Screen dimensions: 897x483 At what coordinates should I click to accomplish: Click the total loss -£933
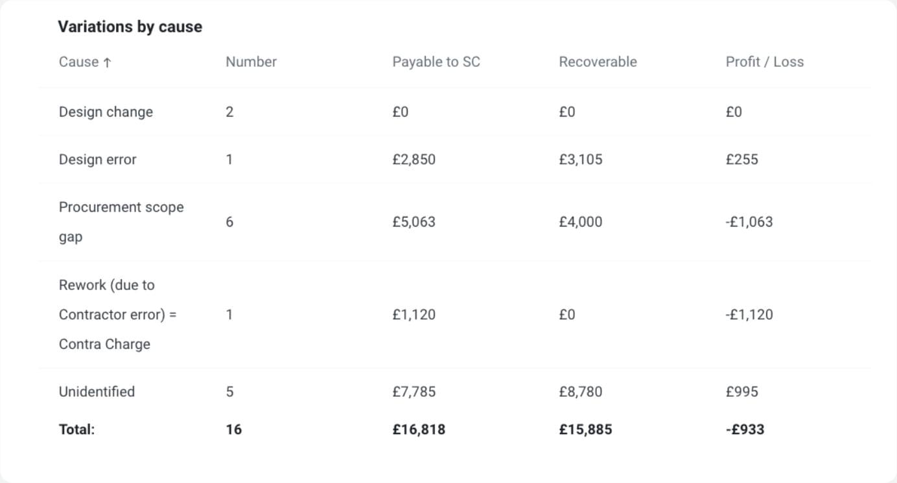745,429
